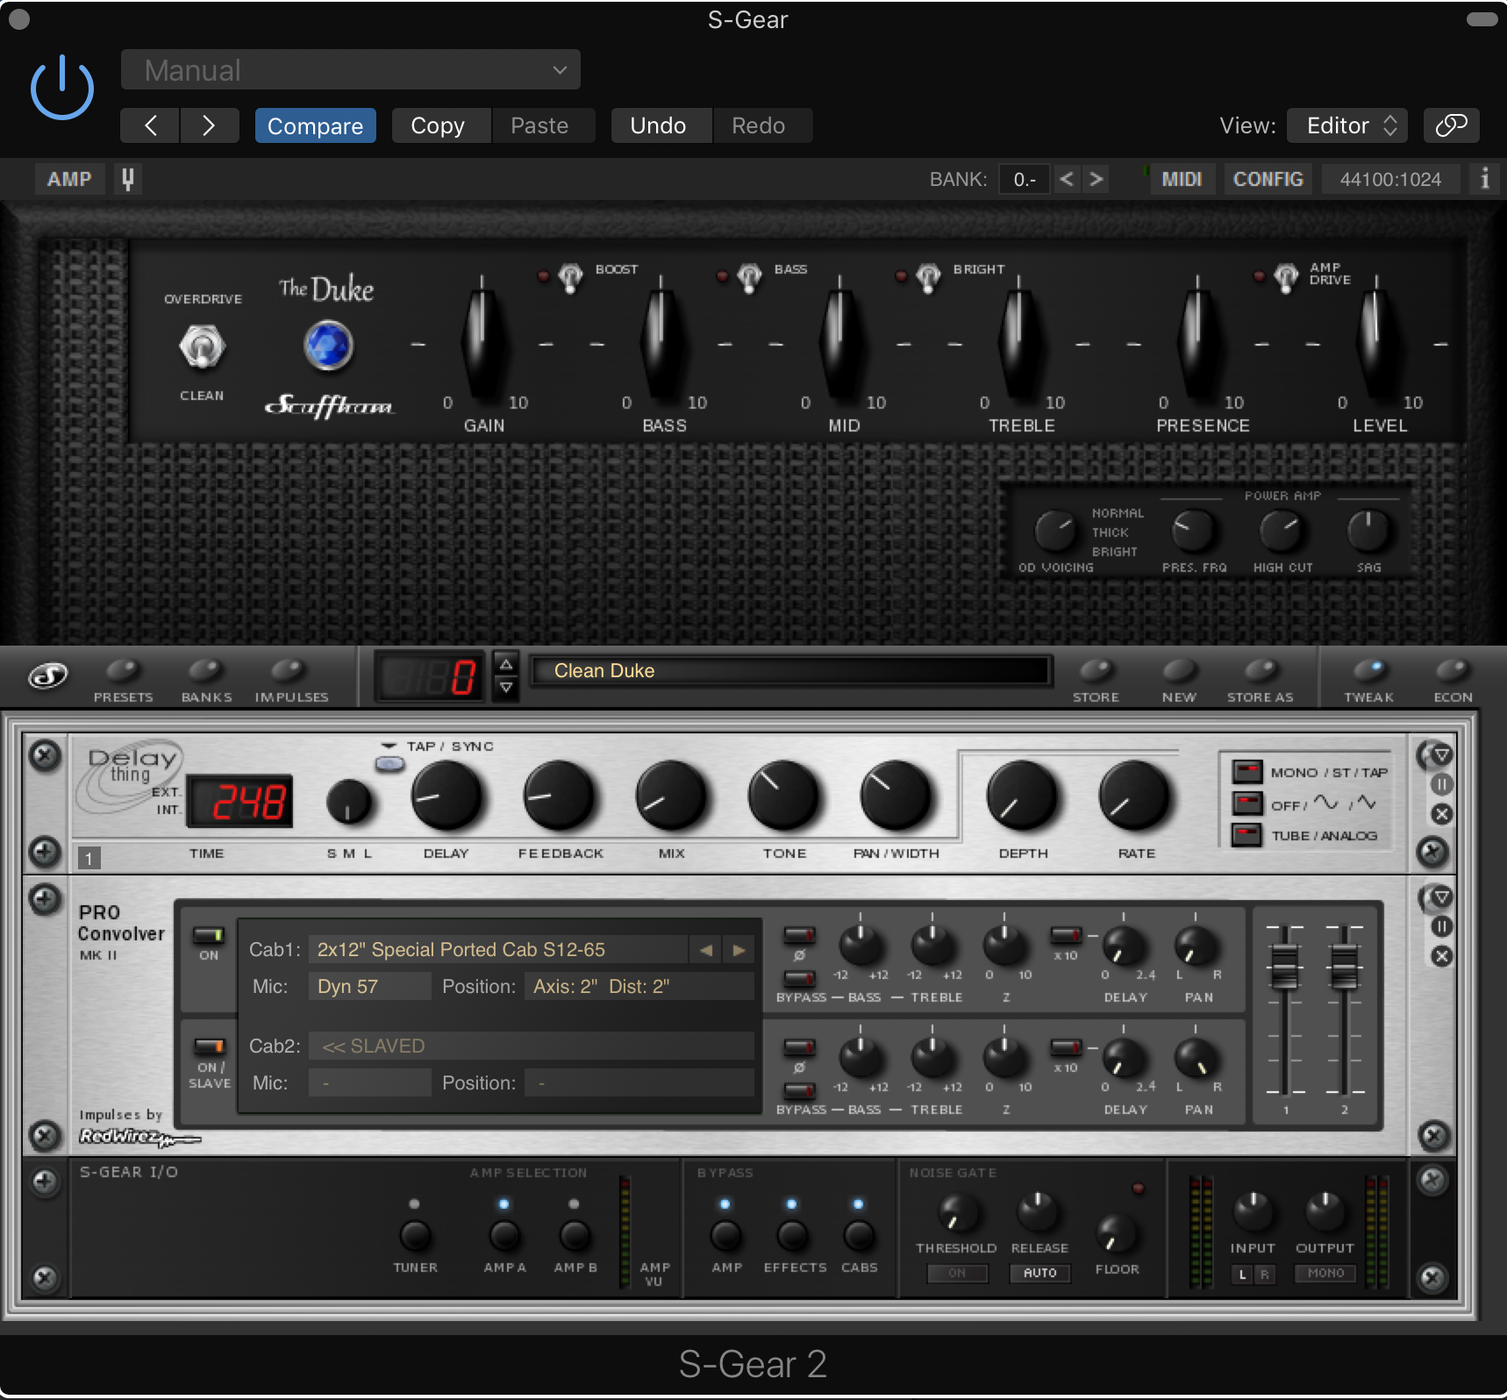This screenshot has width=1507, height=1400.
Task: Step to the previous bank arrow
Action: [1067, 179]
